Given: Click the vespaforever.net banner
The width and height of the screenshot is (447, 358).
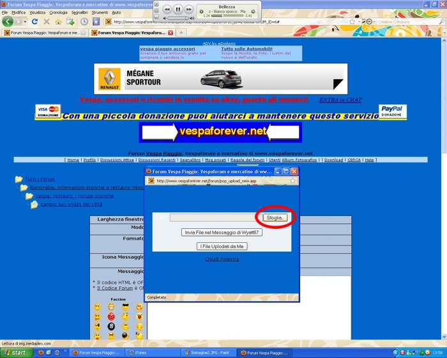Looking at the screenshot, I should (220, 132).
